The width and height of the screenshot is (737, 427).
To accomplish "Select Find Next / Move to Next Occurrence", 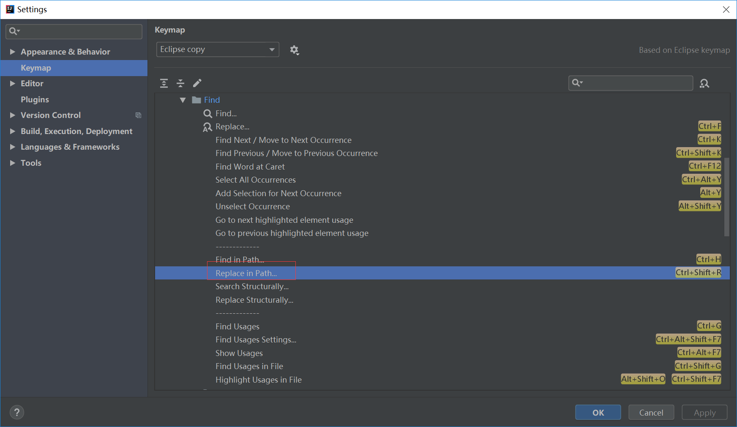I will tap(442, 140).
